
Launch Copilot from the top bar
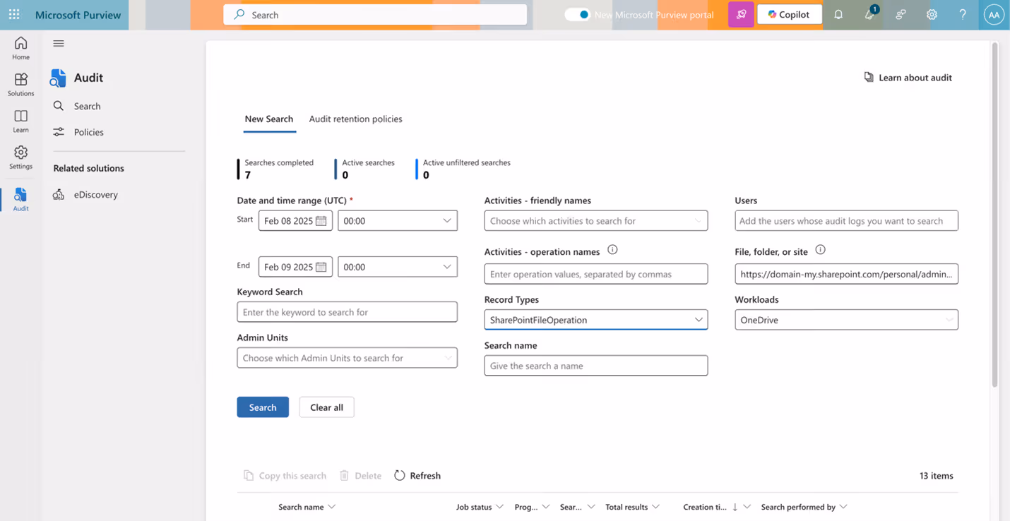click(x=789, y=14)
